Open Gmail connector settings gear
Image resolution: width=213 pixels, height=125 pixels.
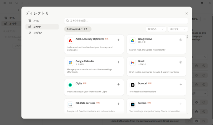tap(181, 62)
